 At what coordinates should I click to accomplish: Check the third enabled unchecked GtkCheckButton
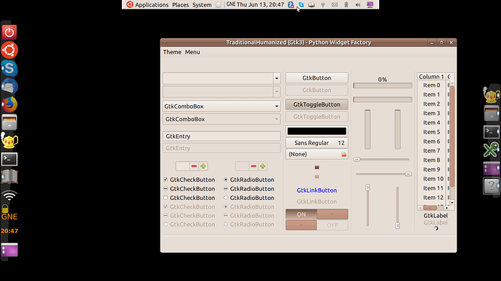(166, 198)
